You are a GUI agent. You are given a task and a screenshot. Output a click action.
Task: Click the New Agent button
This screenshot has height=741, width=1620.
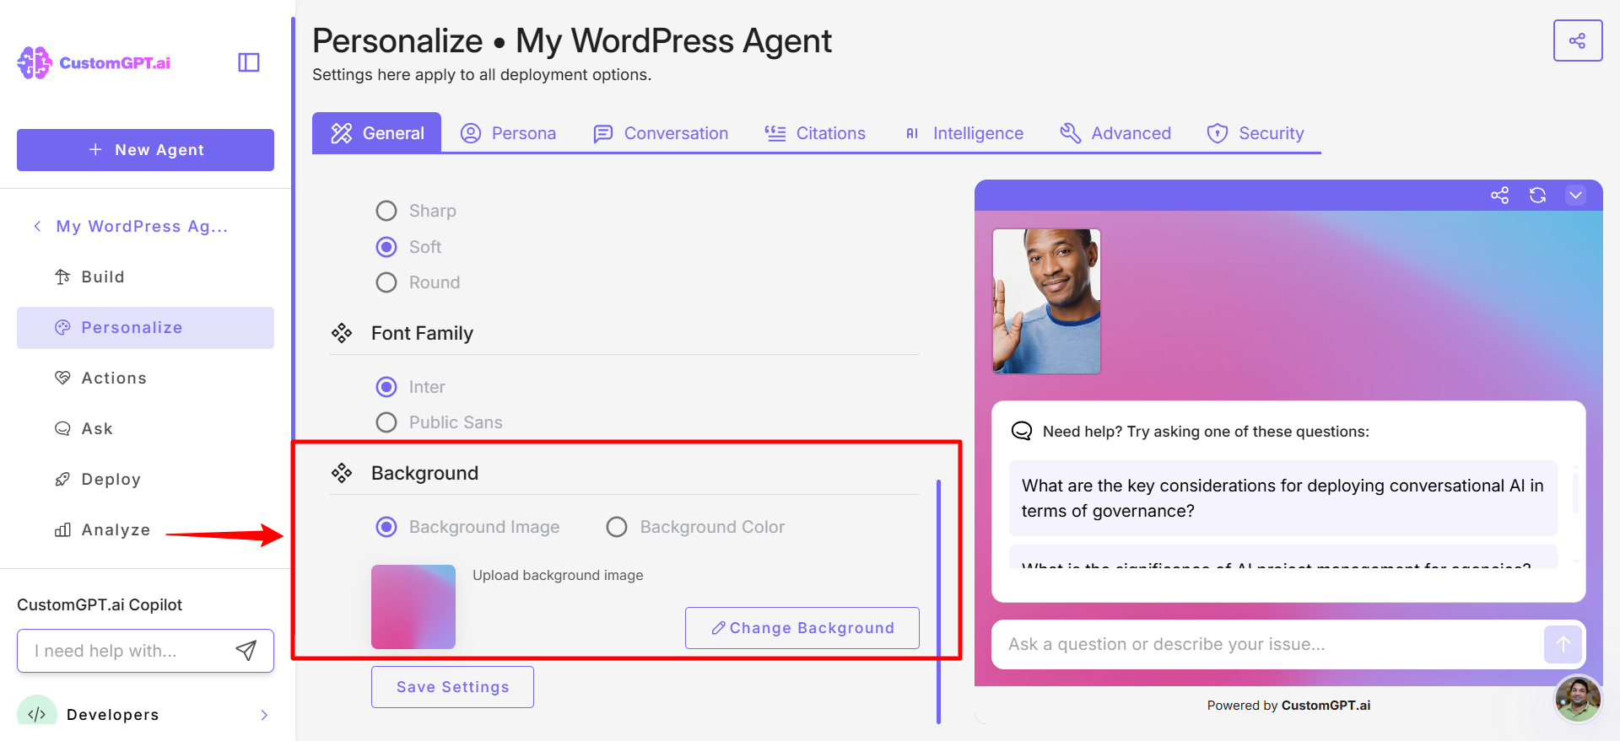pyautogui.click(x=145, y=150)
